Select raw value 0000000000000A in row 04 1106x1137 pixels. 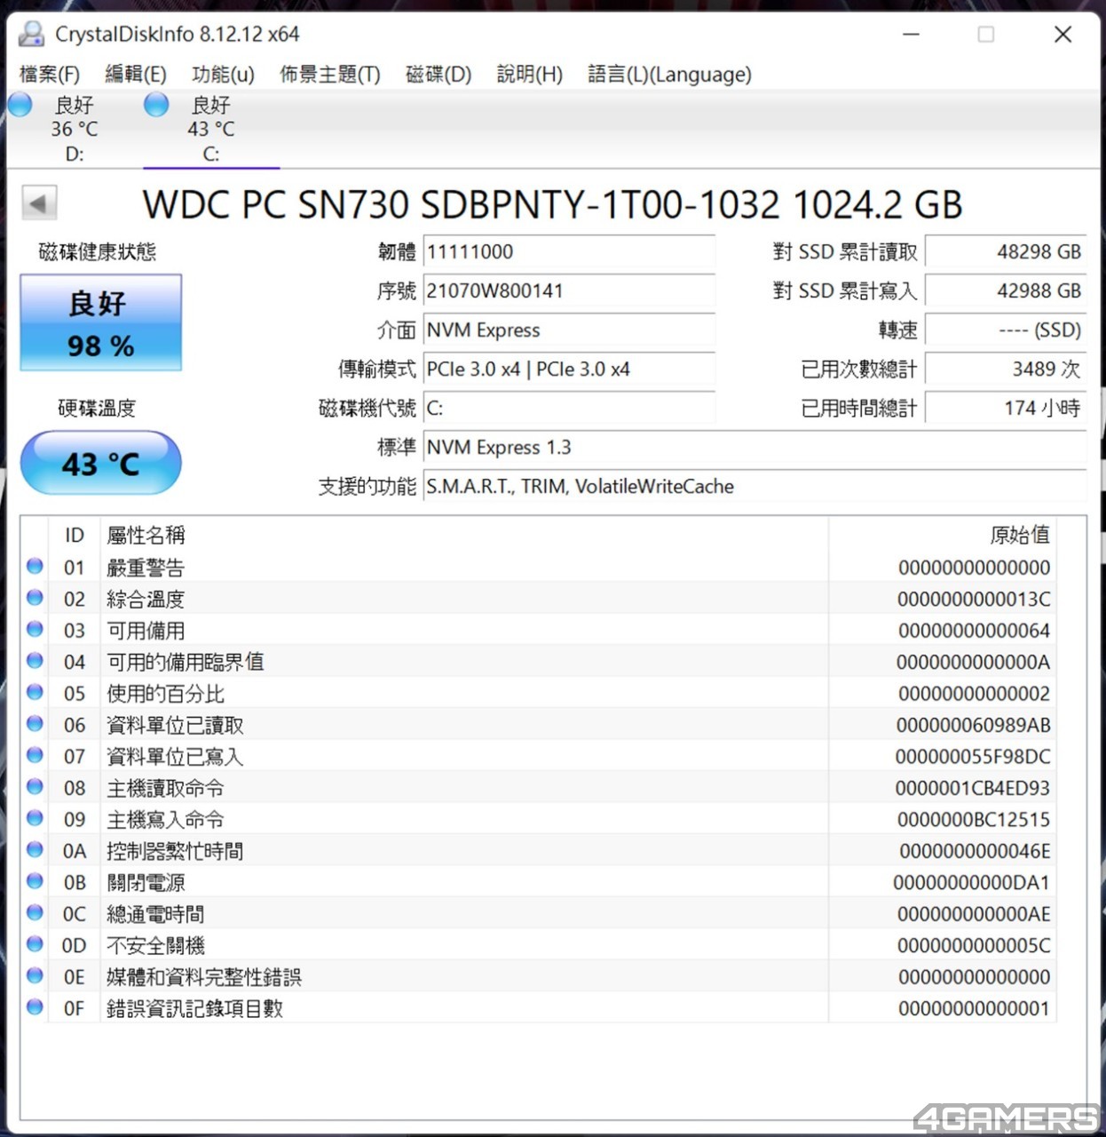pyautogui.click(x=973, y=663)
